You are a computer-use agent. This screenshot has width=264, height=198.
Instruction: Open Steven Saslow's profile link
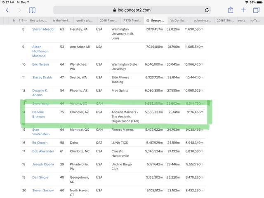click(x=43, y=190)
